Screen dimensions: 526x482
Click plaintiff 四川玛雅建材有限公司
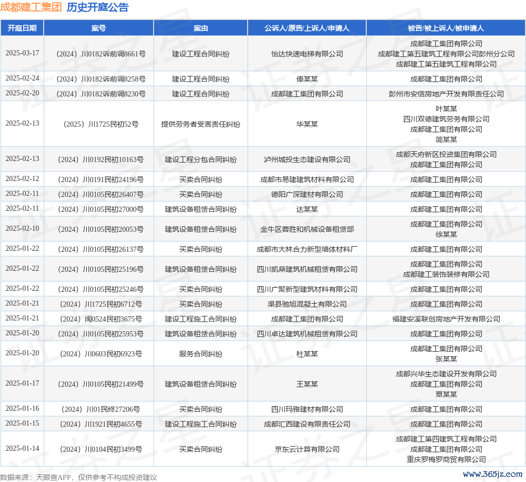click(x=307, y=409)
